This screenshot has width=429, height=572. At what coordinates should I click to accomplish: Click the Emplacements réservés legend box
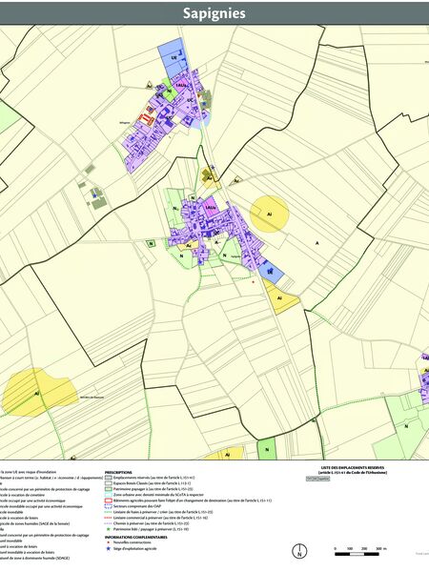click(x=108, y=478)
